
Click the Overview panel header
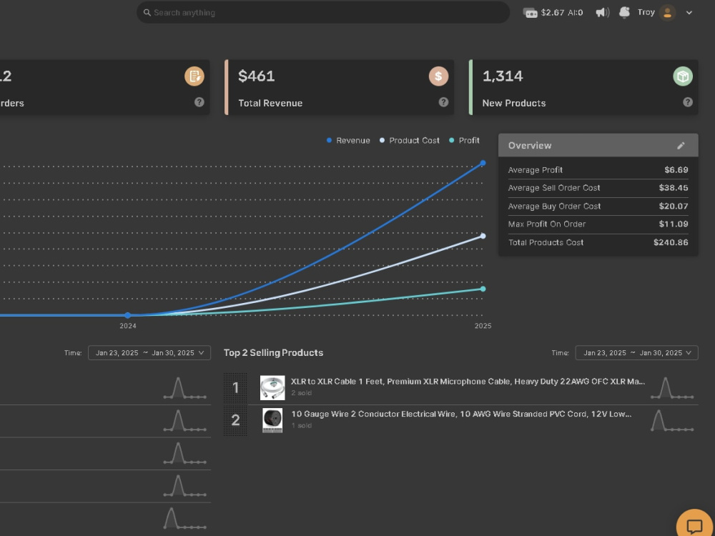pyautogui.click(x=598, y=145)
